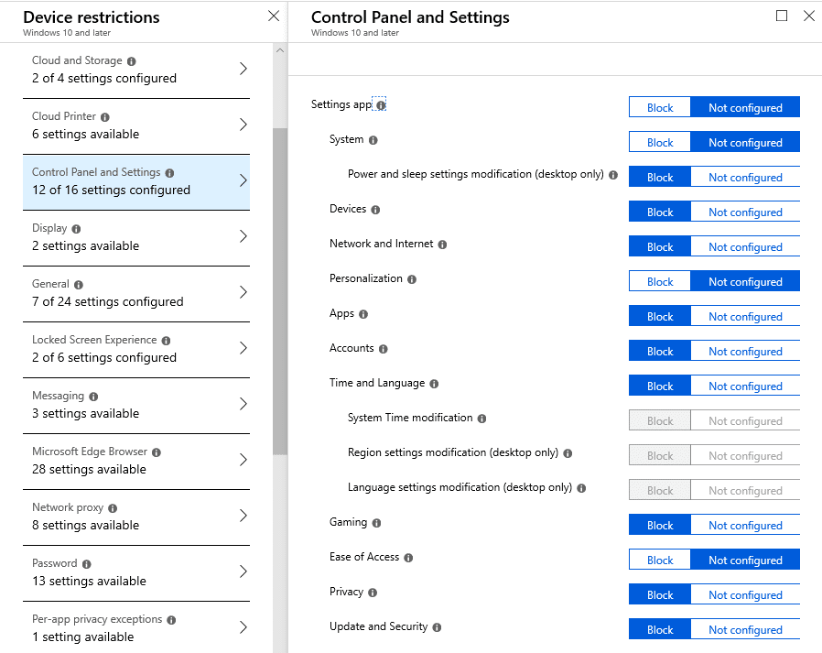
Task: Expand the Display settings chevron
Action: tap(243, 236)
